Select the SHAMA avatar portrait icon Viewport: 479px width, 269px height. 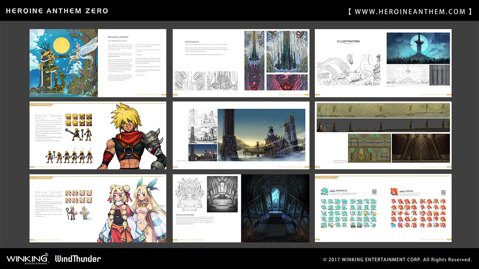click(x=393, y=192)
